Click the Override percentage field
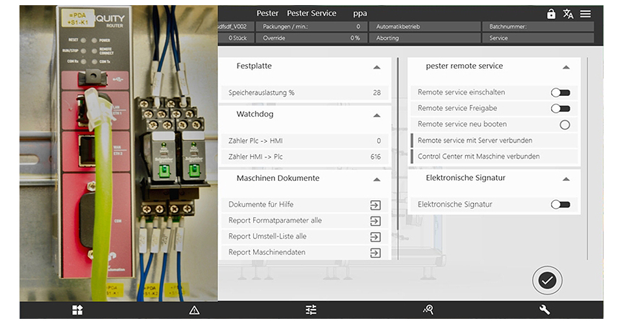This screenshot has width=623, height=324. (x=310, y=38)
